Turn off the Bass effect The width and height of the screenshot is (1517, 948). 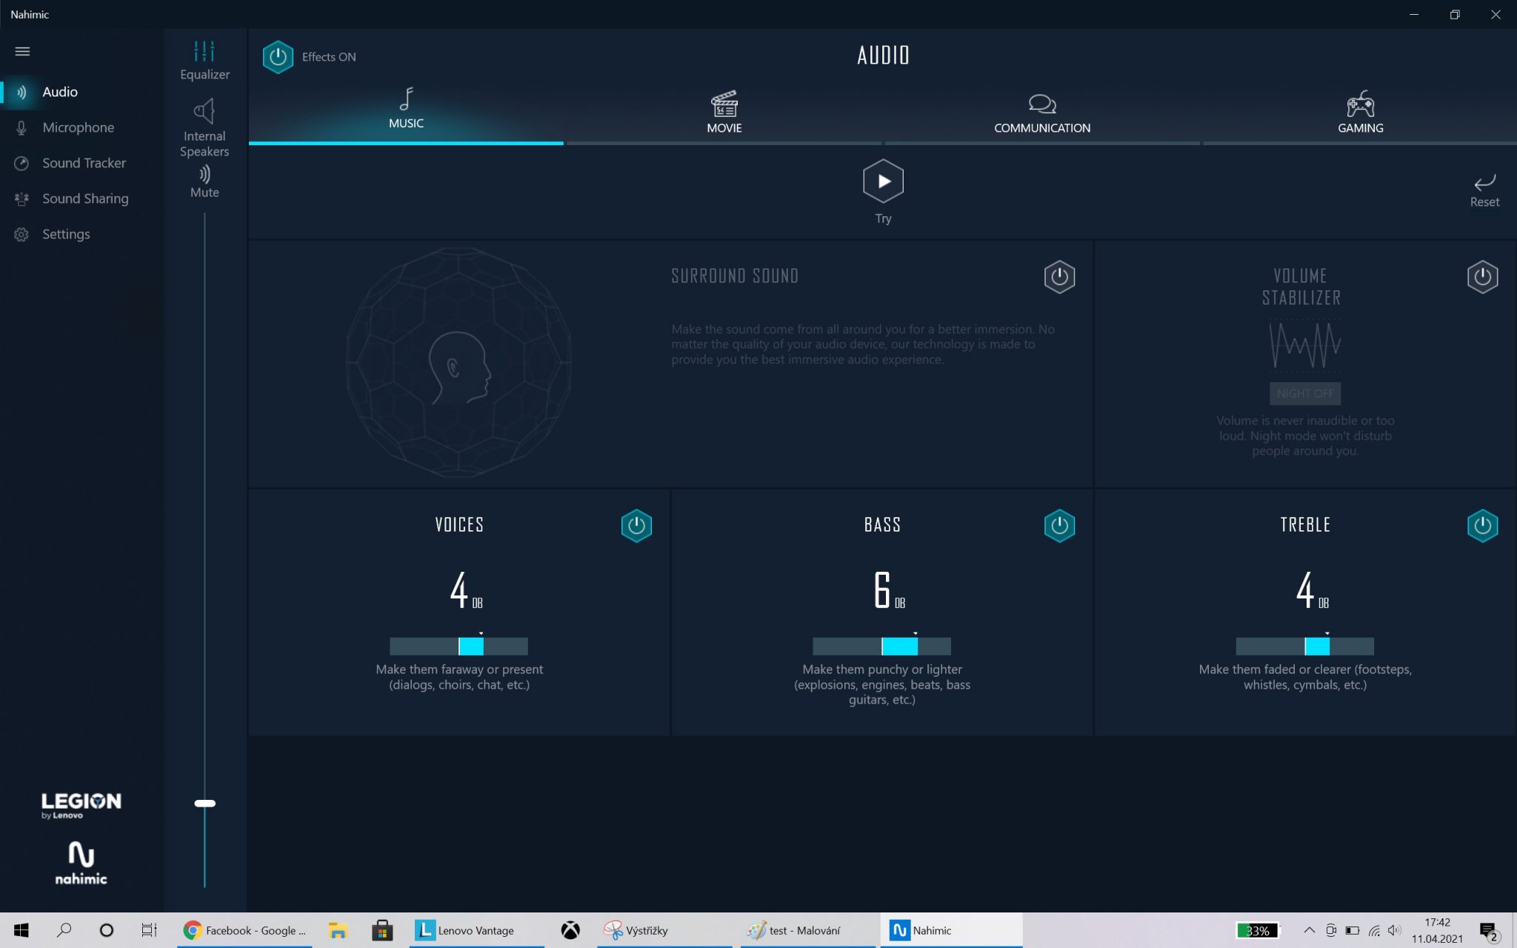pyautogui.click(x=1059, y=525)
